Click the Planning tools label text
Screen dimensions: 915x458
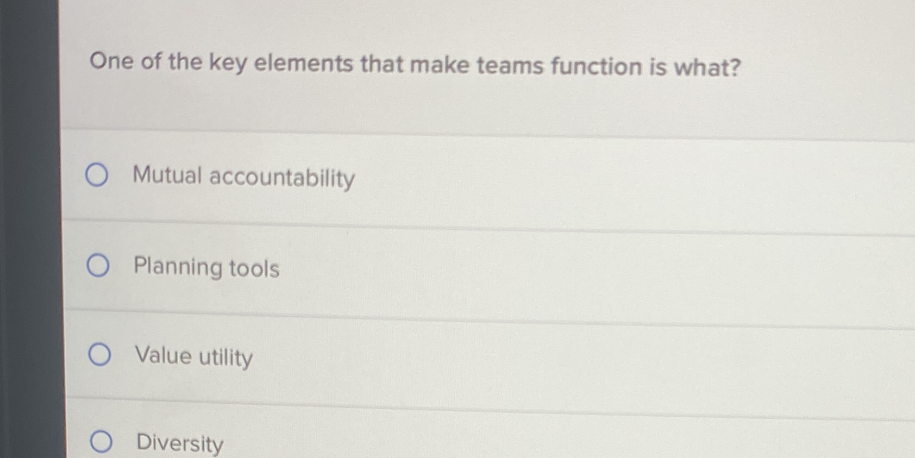tap(206, 267)
